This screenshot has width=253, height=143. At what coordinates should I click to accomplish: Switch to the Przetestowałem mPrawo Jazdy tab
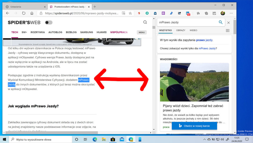pyautogui.click(x=70, y=7)
